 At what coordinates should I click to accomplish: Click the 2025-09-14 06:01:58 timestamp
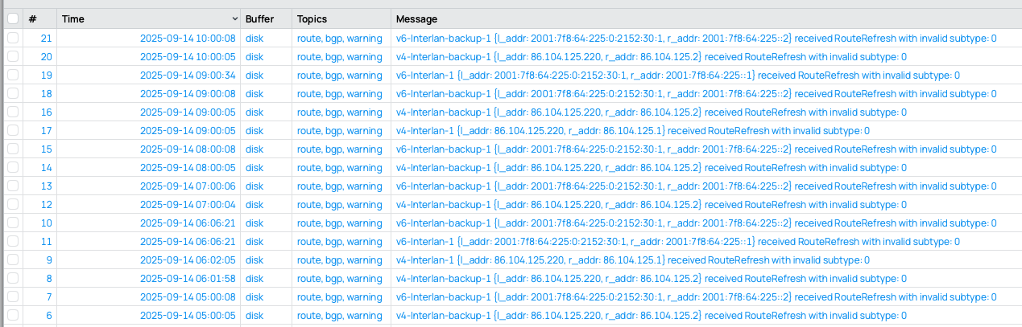[x=187, y=279]
